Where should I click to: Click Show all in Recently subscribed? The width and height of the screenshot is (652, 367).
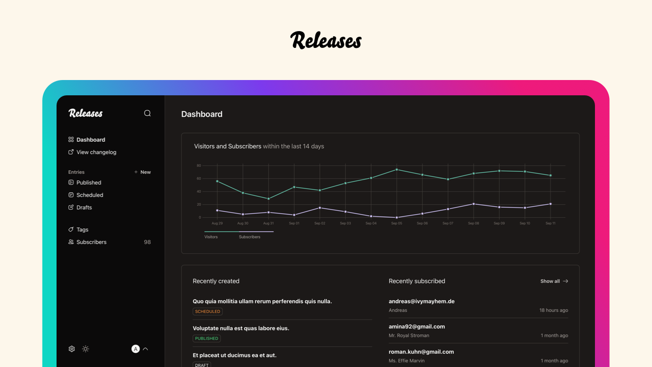point(554,281)
